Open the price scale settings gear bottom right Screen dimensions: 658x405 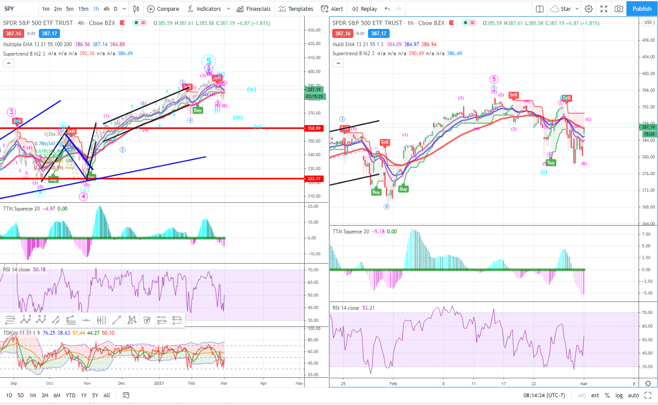pyautogui.click(x=648, y=383)
